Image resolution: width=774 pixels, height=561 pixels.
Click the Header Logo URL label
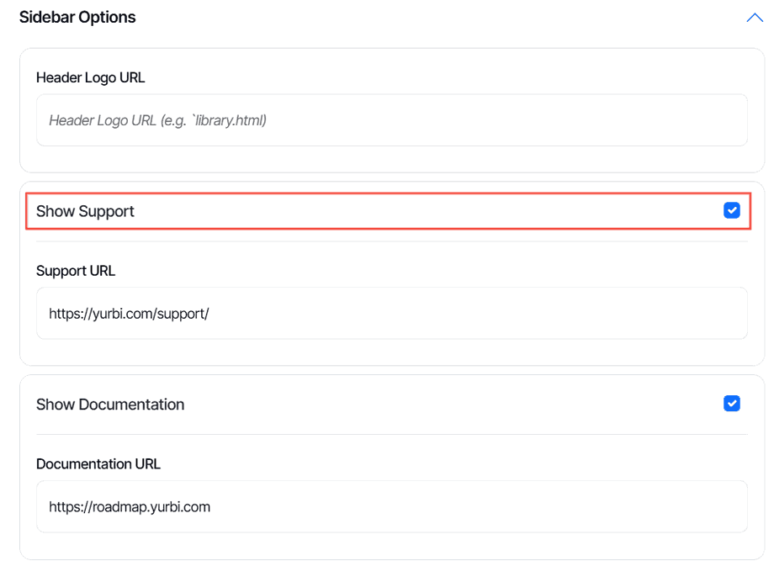91,77
